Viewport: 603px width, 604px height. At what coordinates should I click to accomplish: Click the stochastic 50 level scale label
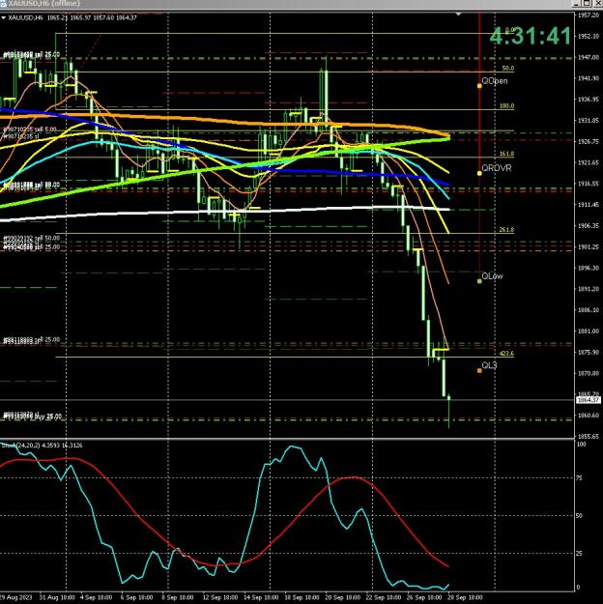coord(579,515)
